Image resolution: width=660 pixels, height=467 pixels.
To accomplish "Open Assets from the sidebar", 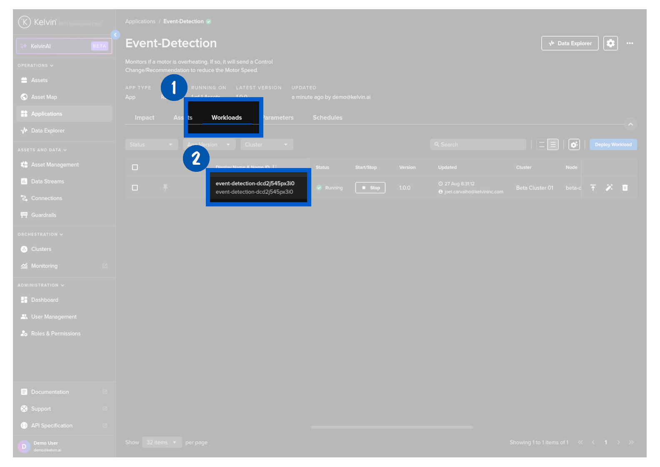I will [64, 80].
